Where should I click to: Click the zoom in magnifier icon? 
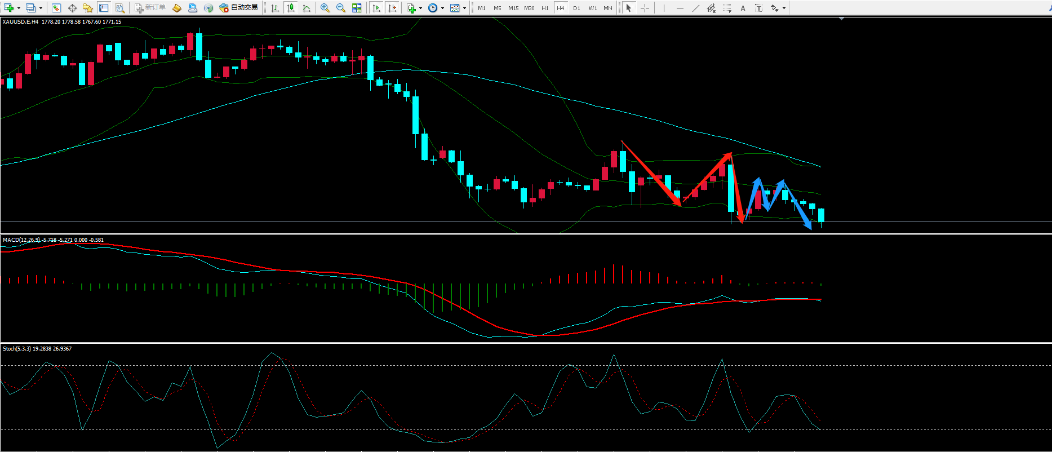[x=325, y=8]
